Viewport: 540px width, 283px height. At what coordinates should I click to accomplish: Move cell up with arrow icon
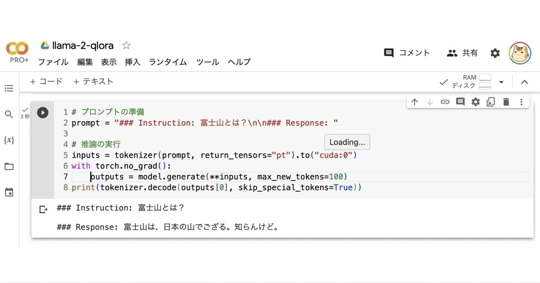pos(415,102)
